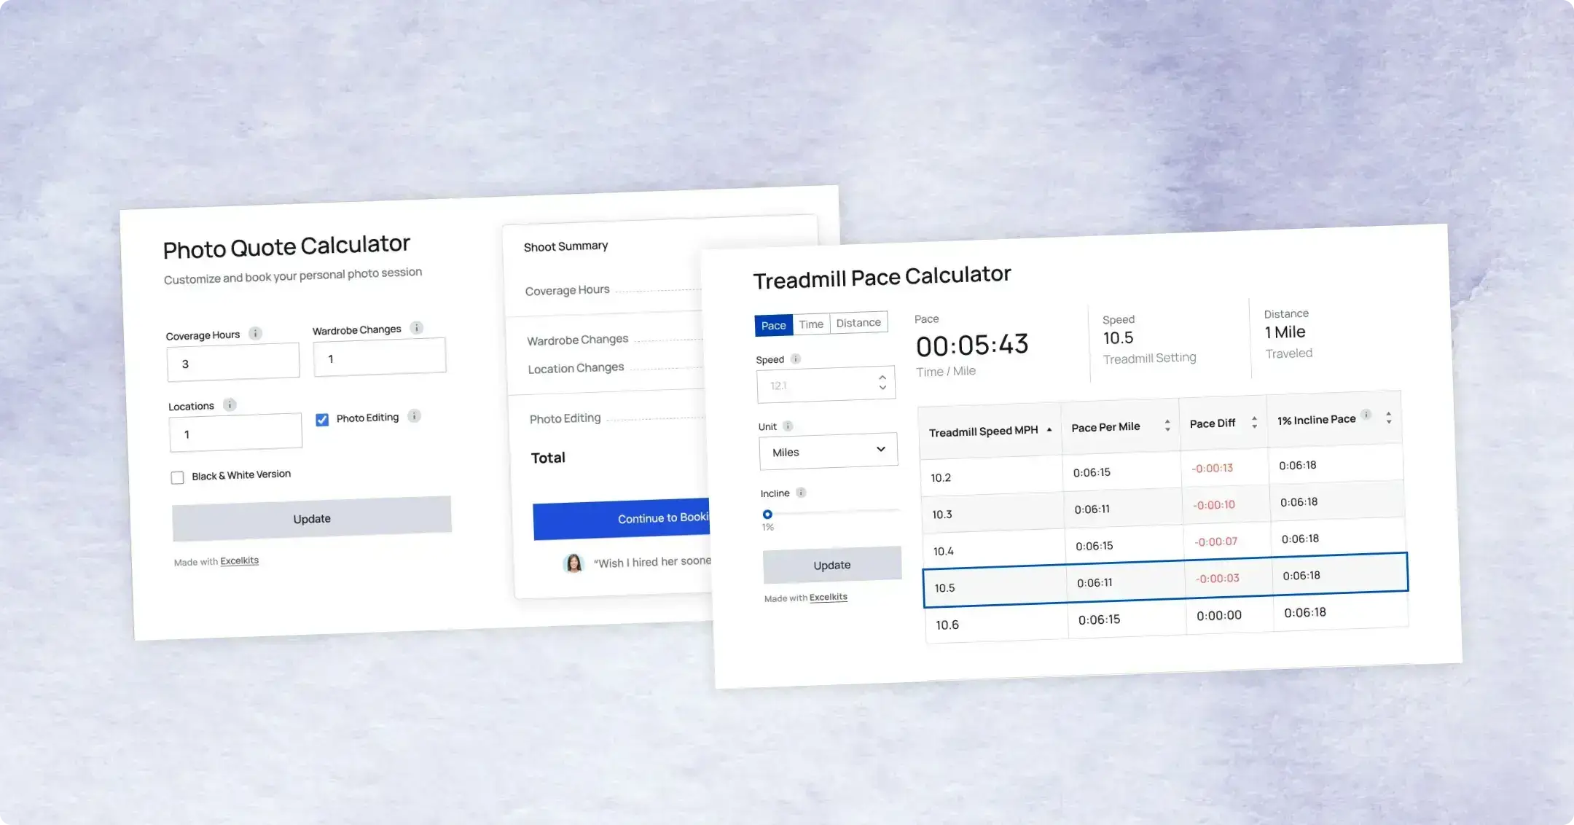The height and width of the screenshot is (825, 1574).
Task: Open the Miles unit dropdown
Action: [x=829, y=450]
